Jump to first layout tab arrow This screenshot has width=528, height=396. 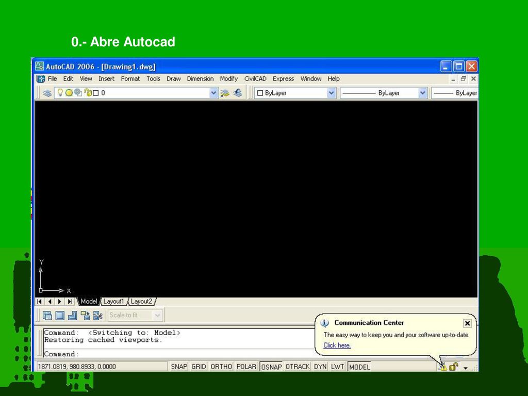[39, 301]
